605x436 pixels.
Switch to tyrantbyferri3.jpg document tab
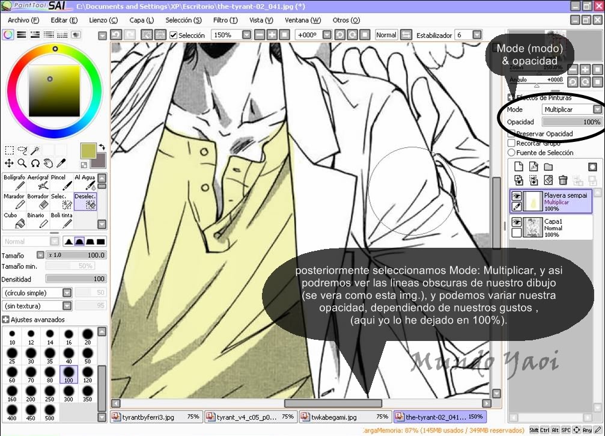[x=156, y=417]
